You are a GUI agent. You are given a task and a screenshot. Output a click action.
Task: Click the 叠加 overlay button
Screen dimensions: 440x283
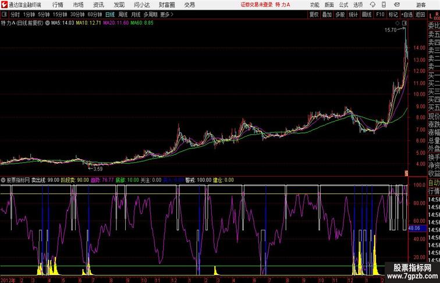[x=327, y=15]
